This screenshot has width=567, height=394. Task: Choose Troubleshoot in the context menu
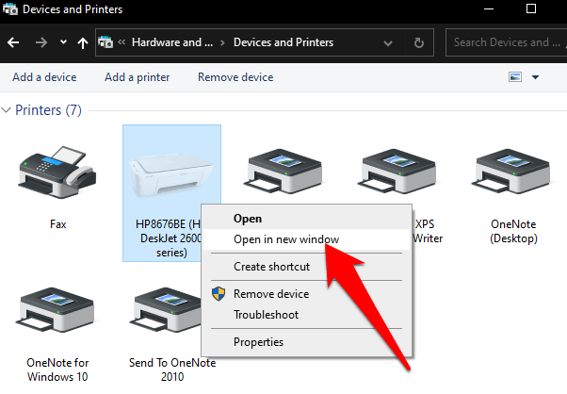coord(266,315)
